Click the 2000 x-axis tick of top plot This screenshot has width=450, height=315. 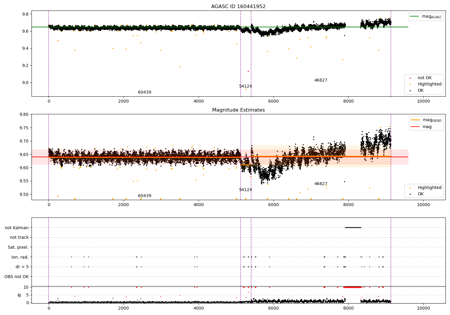point(124,101)
